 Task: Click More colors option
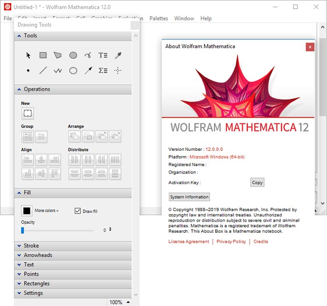click(47, 210)
